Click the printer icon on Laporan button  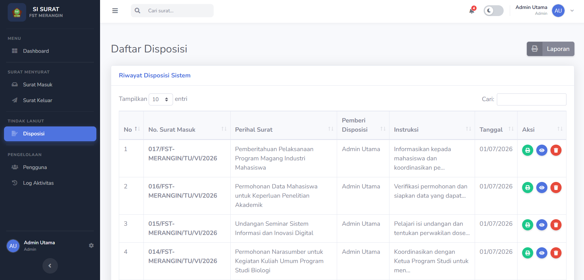click(535, 49)
